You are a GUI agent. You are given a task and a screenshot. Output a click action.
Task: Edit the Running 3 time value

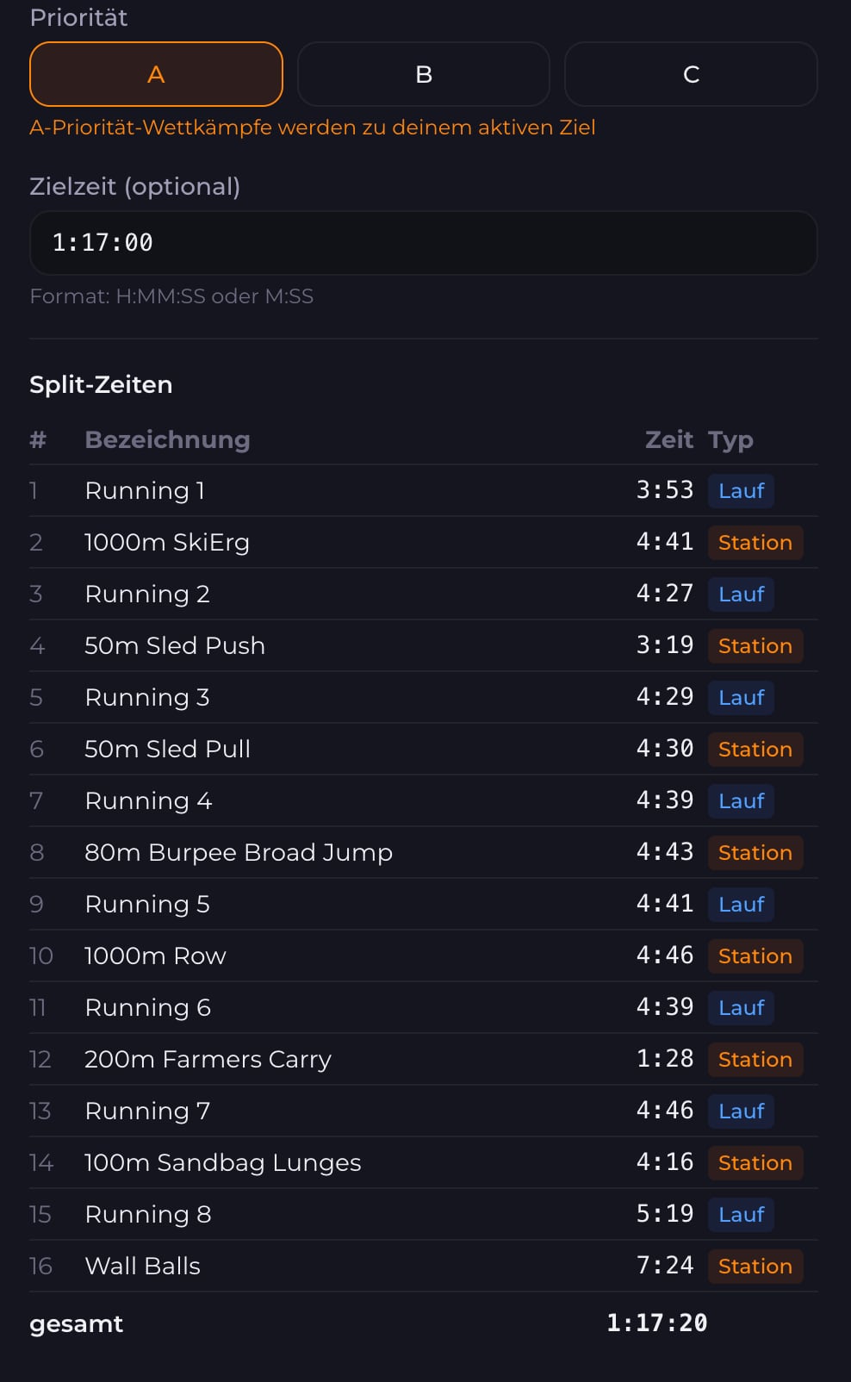(664, 697)
